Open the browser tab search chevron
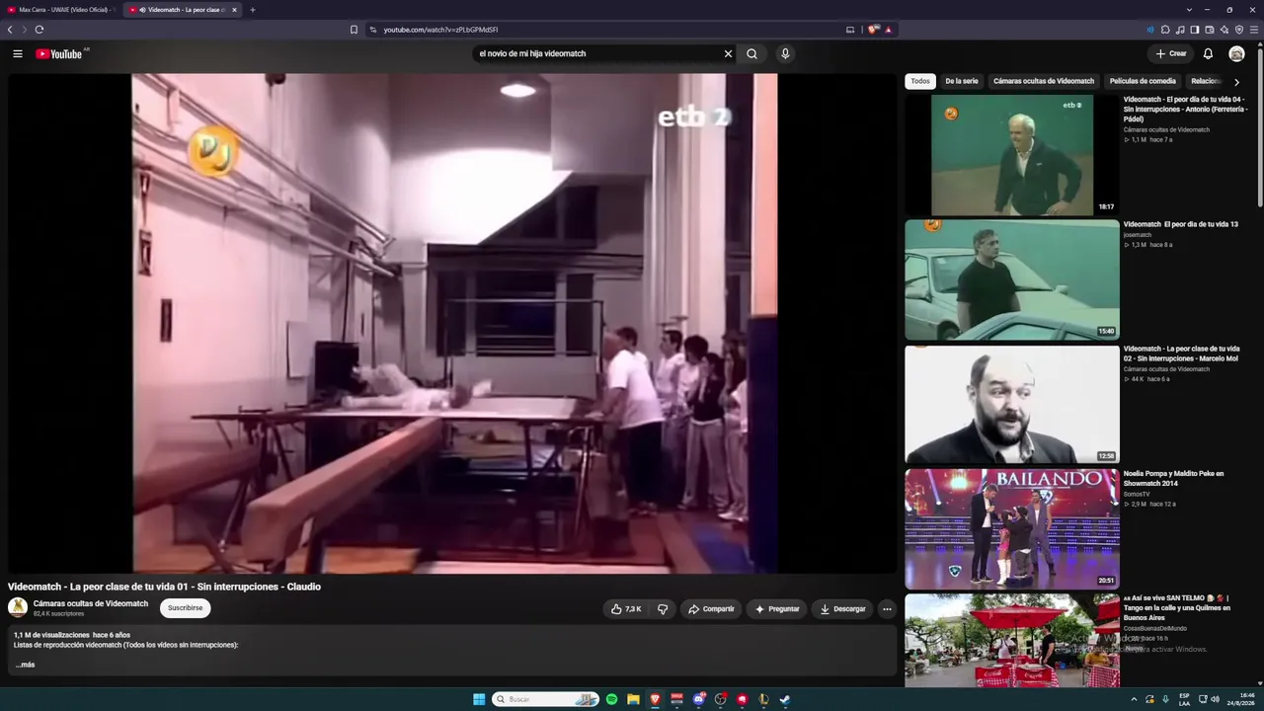 [x=1190, y=10]
